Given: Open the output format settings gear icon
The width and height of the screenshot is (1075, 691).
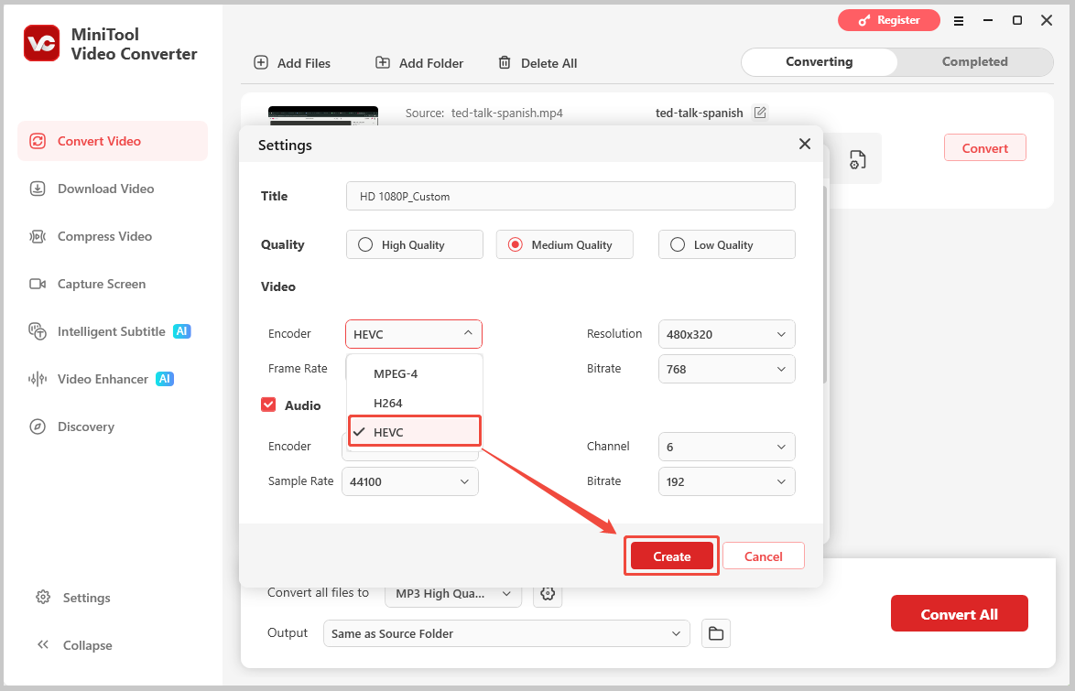Looking at the screenshot, I should 547,594.
